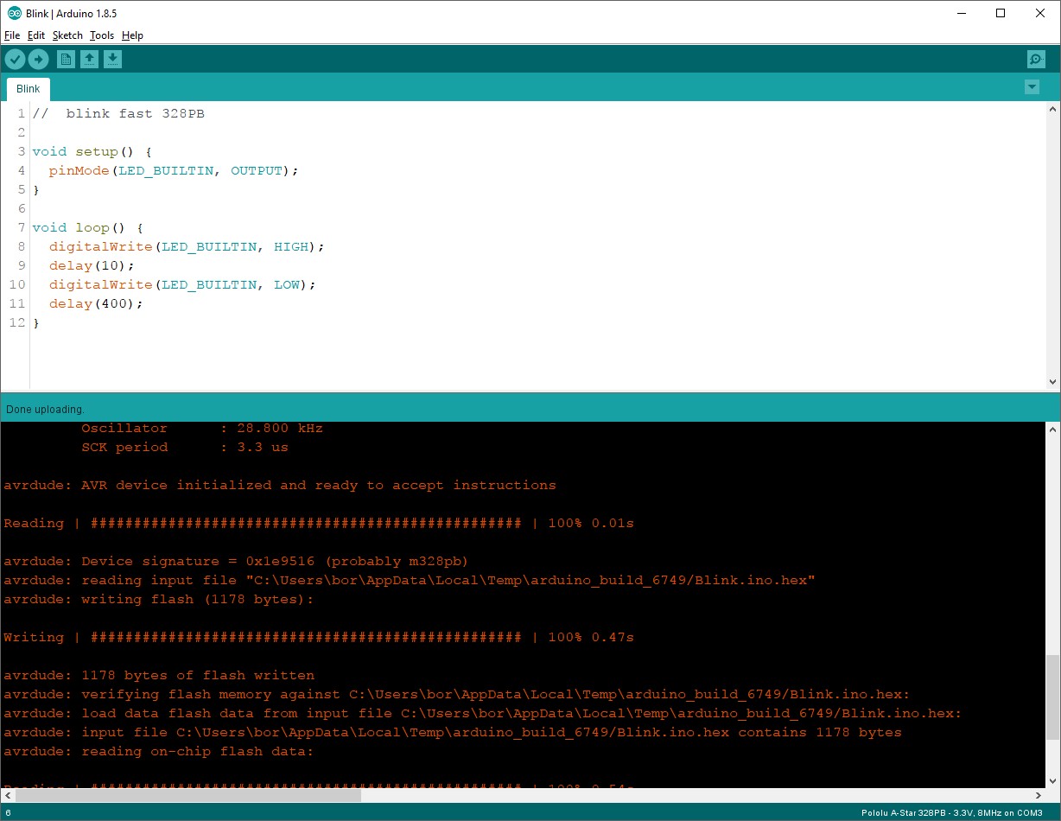Minimize the Arduino window
Viewport: 1061px width, 821px height.
point(961,13)
